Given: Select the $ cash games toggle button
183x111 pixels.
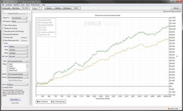Looking at the screenshot, I should [35, 8].
